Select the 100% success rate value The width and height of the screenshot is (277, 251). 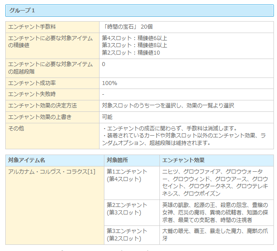click(x=109, y=83)
